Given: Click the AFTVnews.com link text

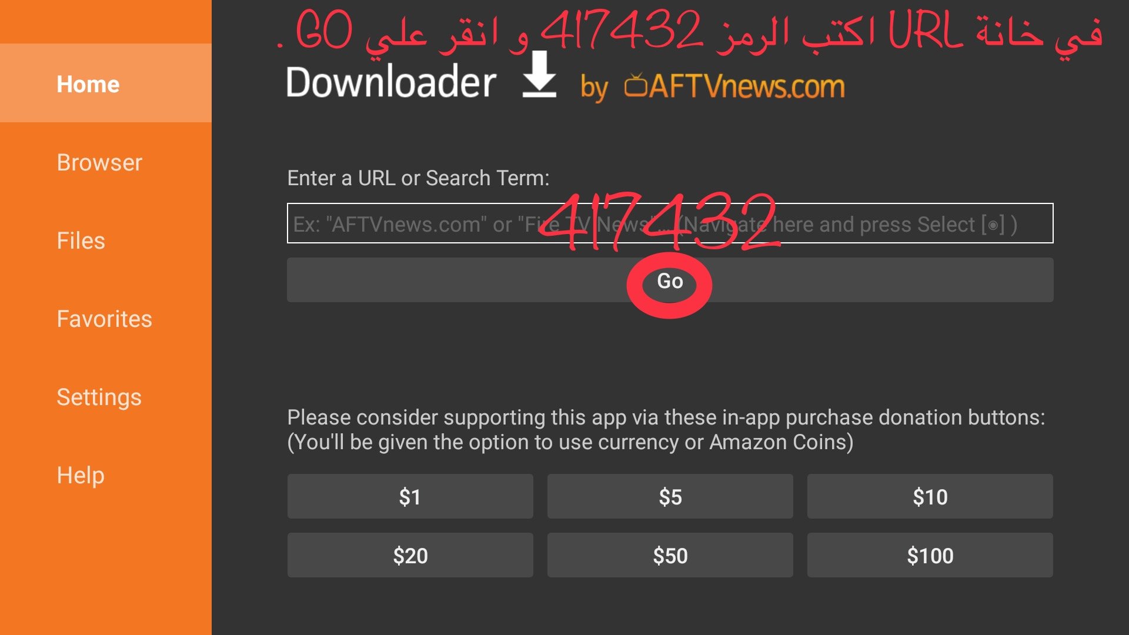Looking at the screenshot, I should (x=747, y=86).
